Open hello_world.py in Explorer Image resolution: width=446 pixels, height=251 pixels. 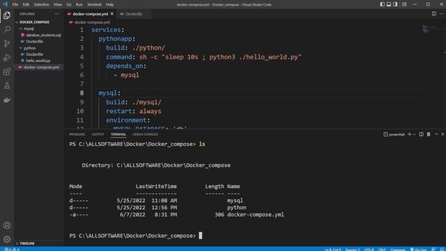pyautogui.click(x=39, y=61)
